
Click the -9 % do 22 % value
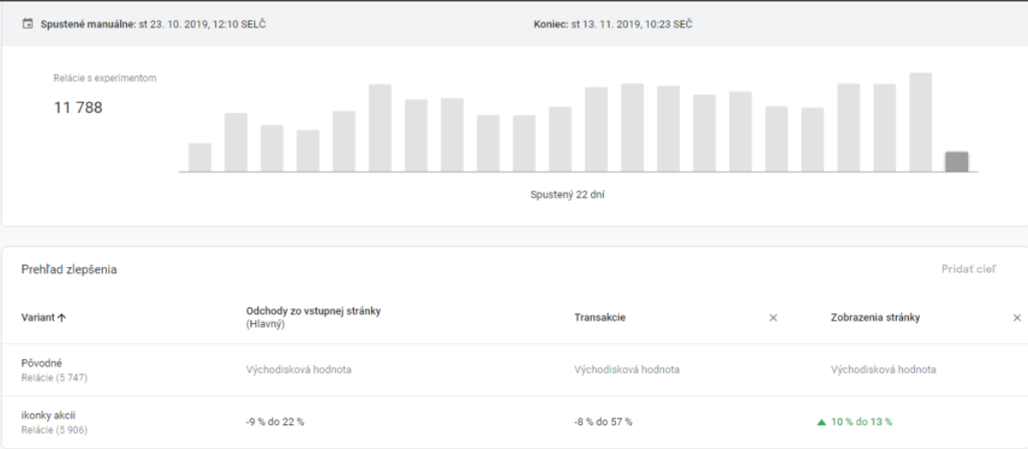(x=276, y=422)
